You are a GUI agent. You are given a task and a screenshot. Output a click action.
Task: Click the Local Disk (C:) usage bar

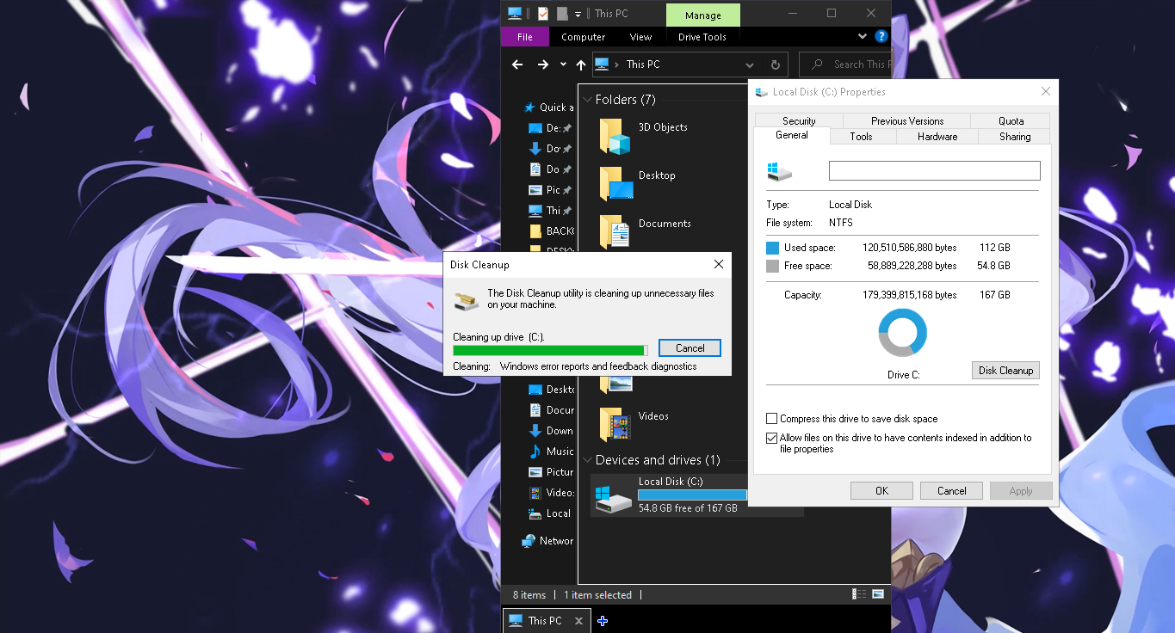[x=692, y=495]
